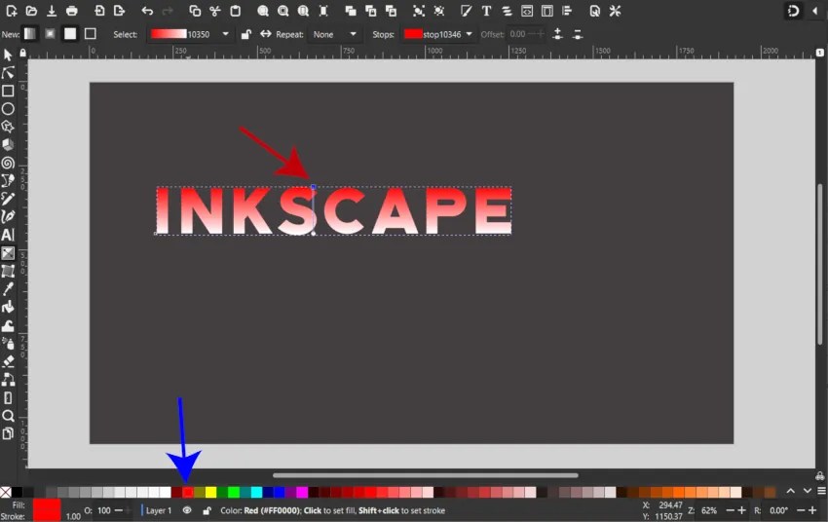Viewport: 828px width, 522px height.
Task: Set new gradient to apply on stroke
Action: click(x=91, y=34)
